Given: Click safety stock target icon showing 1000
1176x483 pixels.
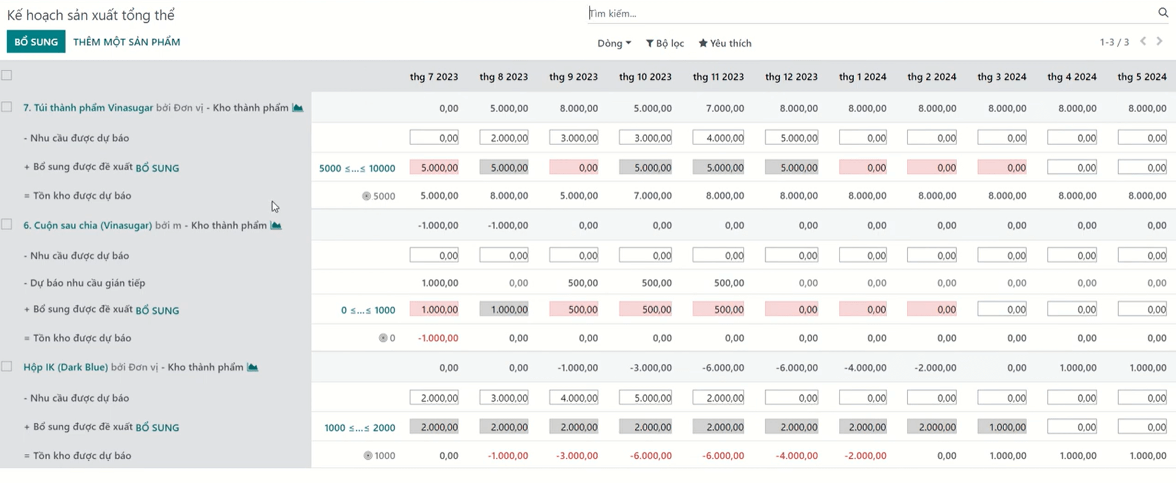Looking at the screenshot, I should point(368,456).
